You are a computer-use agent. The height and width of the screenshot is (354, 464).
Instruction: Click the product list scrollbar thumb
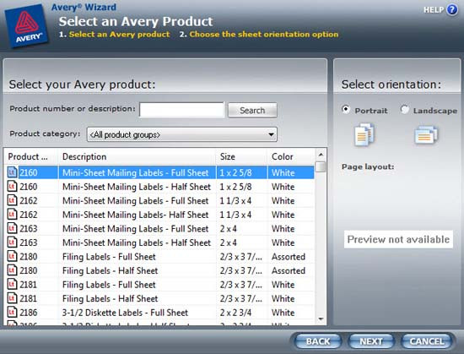[x=321, y=166]
